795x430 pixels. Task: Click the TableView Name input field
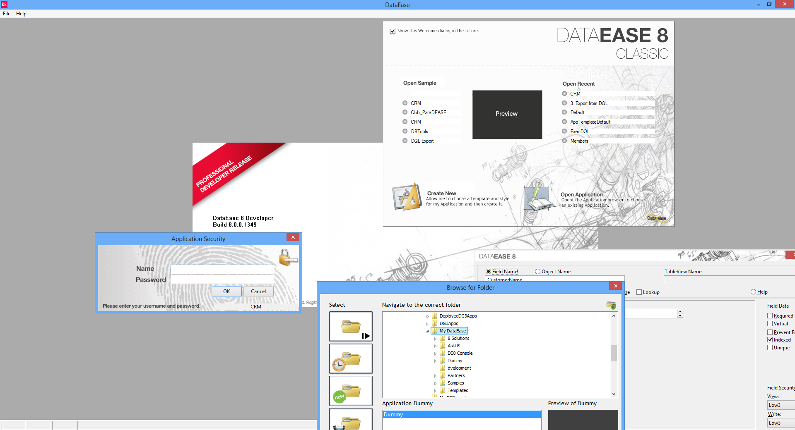point(729,280)
